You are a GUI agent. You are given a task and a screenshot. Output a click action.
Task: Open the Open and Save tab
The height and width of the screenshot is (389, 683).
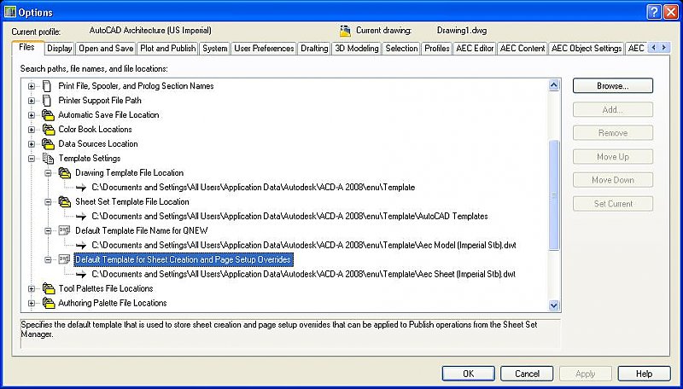coord(106,49)
